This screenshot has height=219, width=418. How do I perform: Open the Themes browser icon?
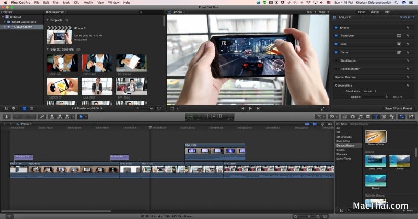[x=391, y=117]
